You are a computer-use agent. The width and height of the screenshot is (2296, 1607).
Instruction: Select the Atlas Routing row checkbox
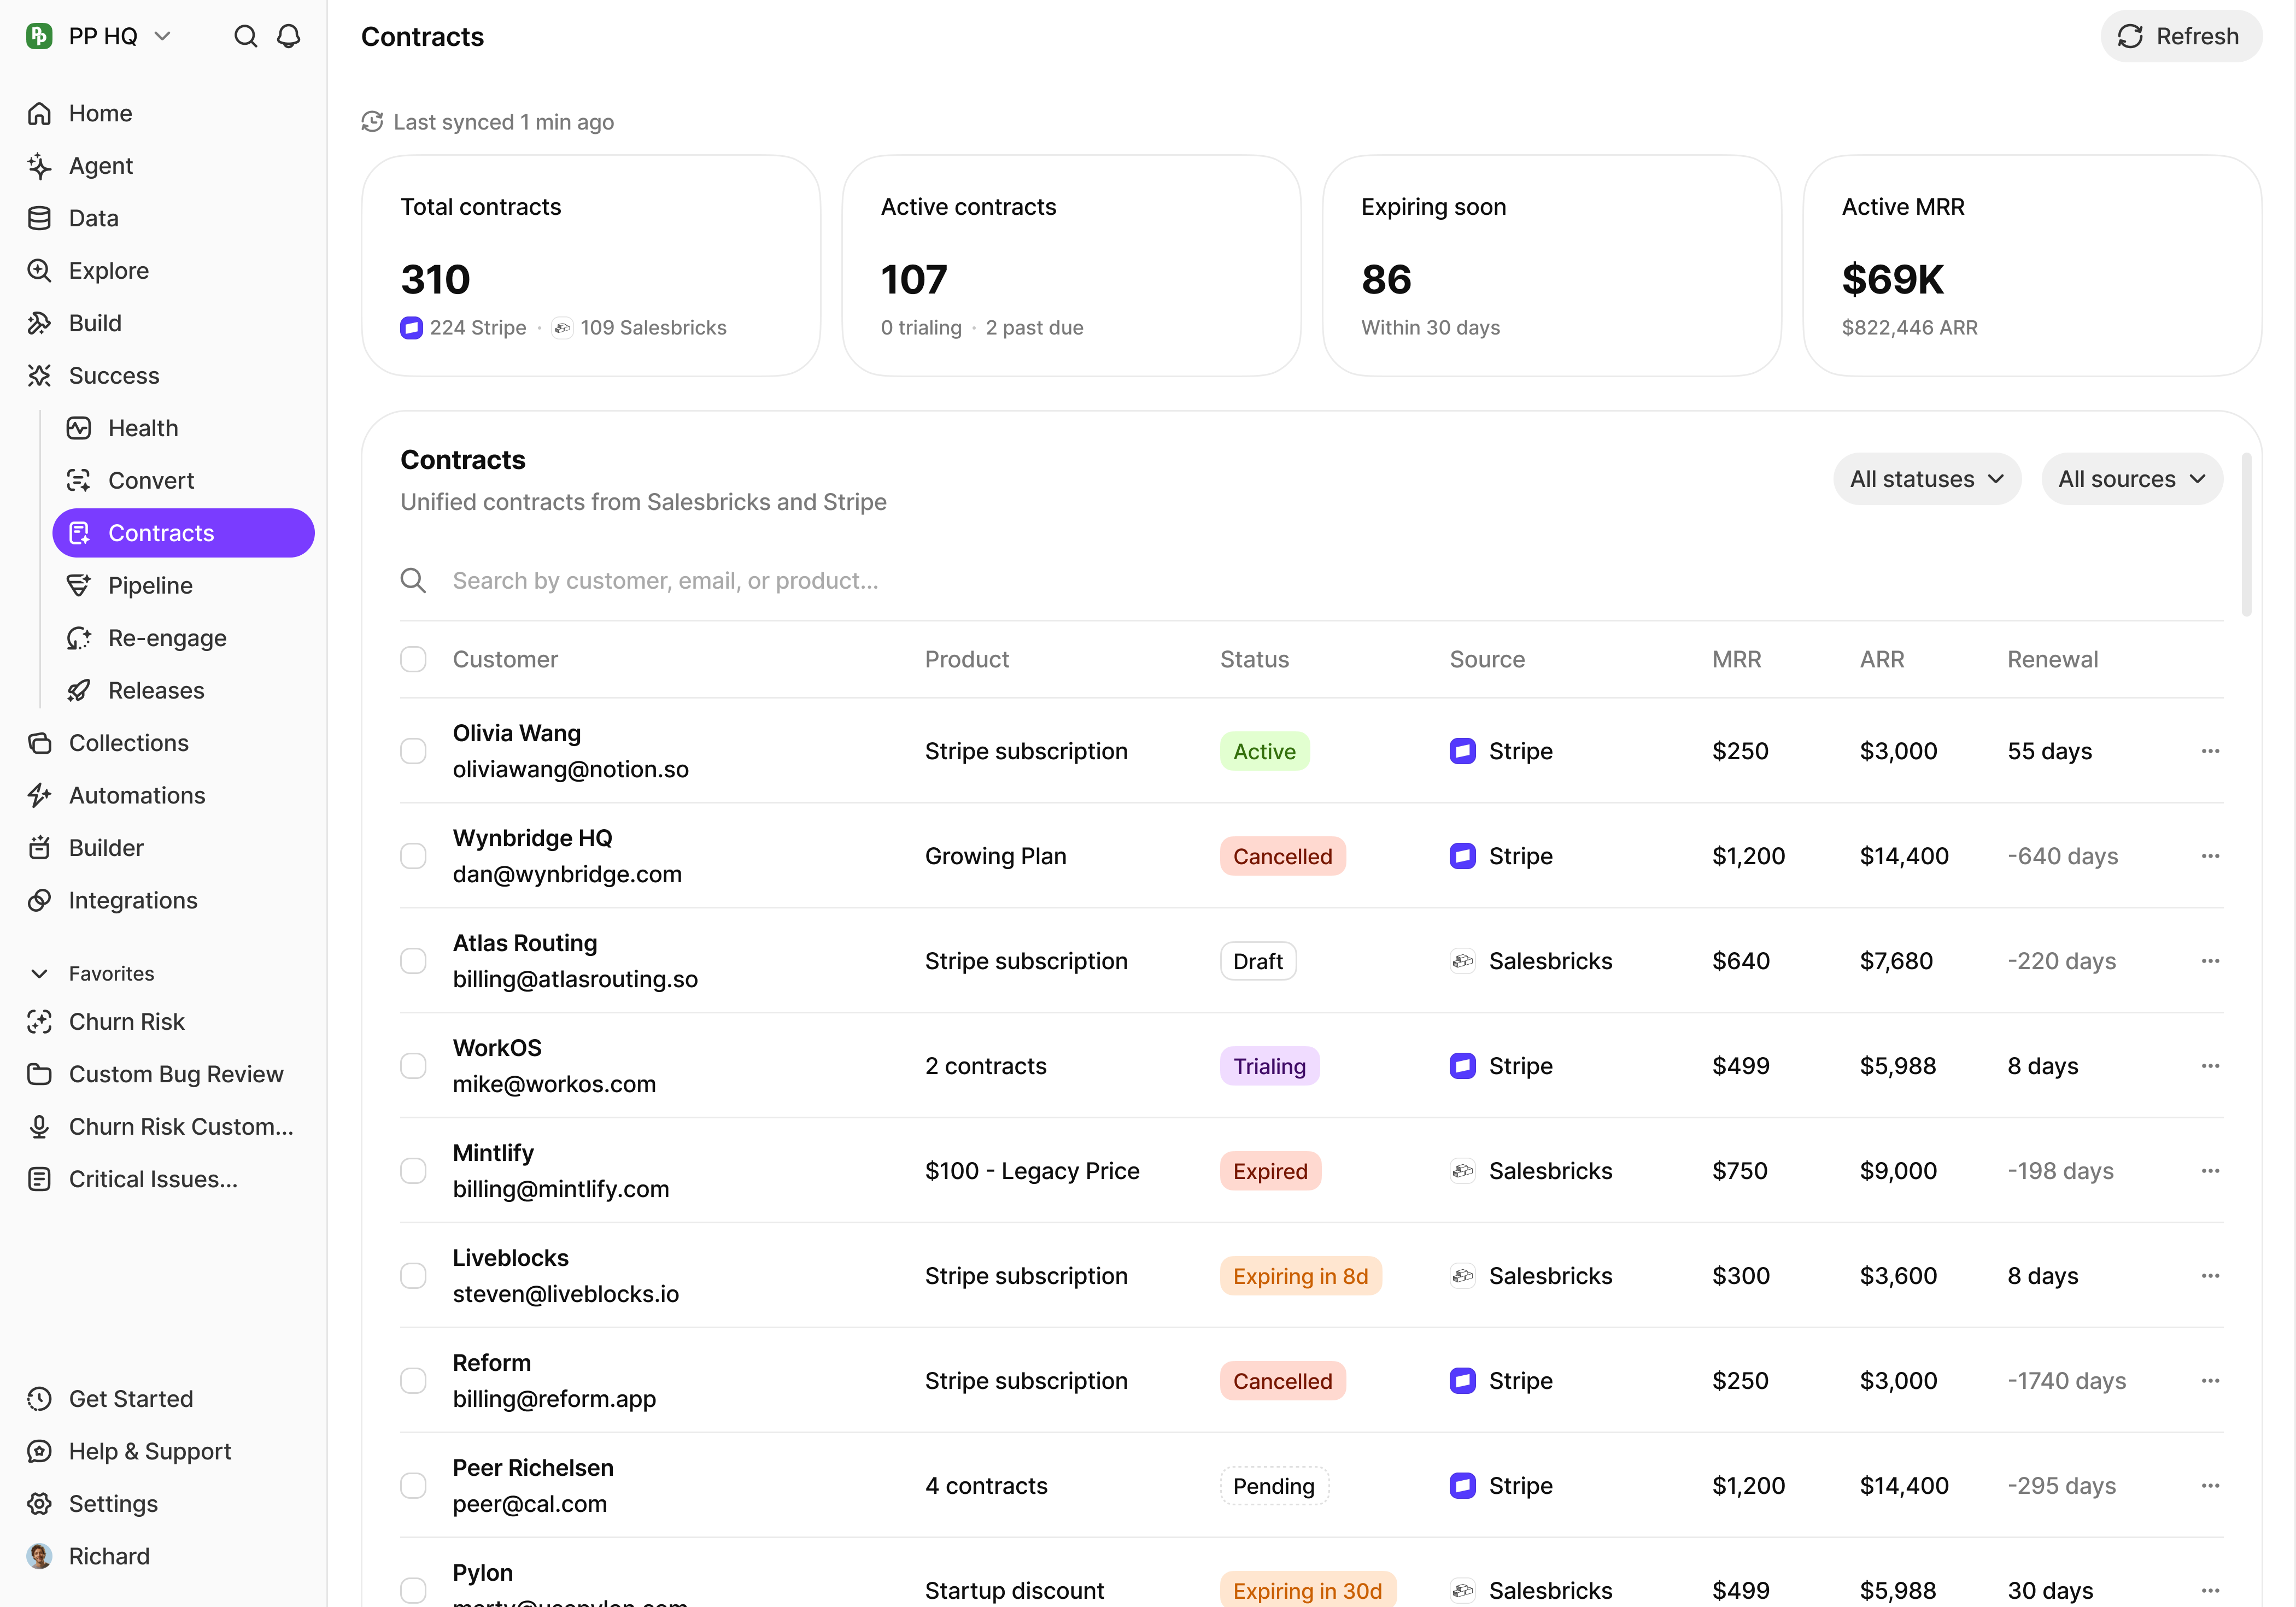[413, 962]
